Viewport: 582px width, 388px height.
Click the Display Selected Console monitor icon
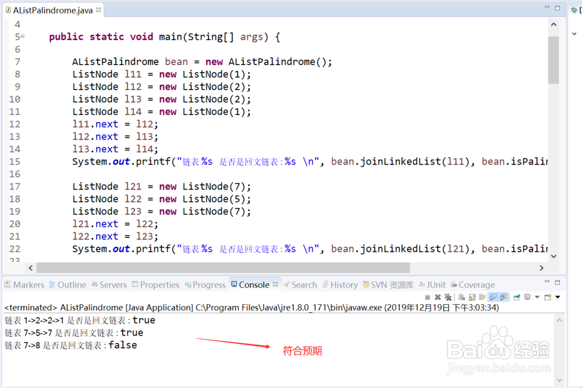click(x=527, y=297)
